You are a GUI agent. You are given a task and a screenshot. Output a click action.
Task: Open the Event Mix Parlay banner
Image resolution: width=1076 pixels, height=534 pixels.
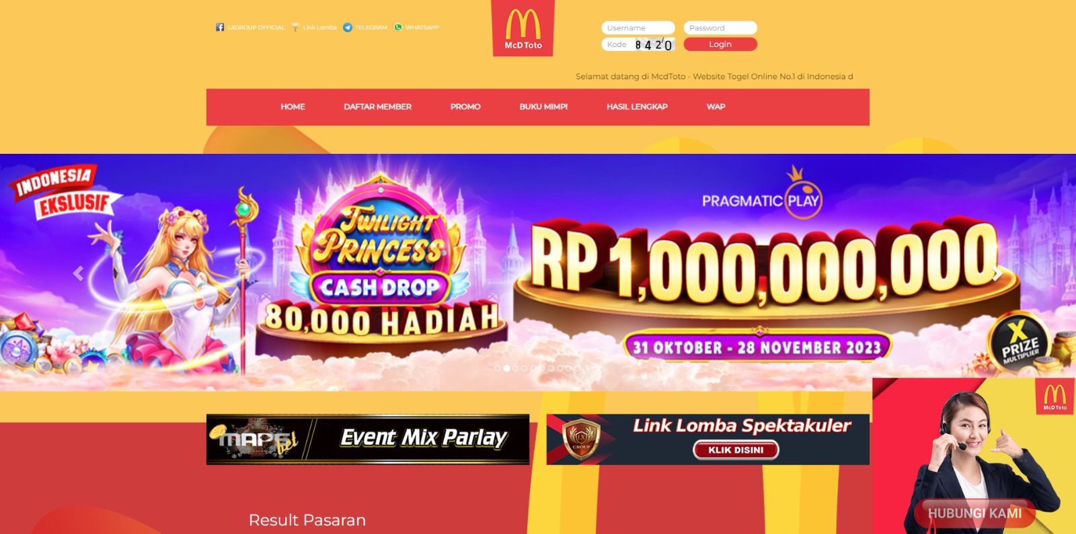368,439
